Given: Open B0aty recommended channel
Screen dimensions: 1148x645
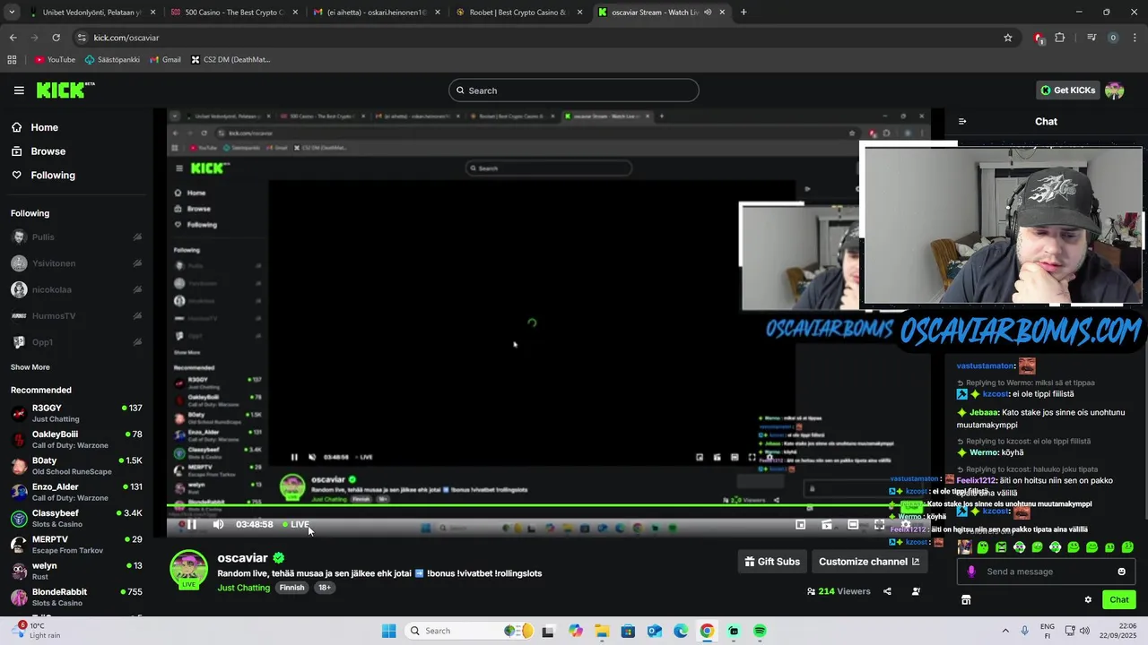Looking at the screenshot, I should pos(76,466).
